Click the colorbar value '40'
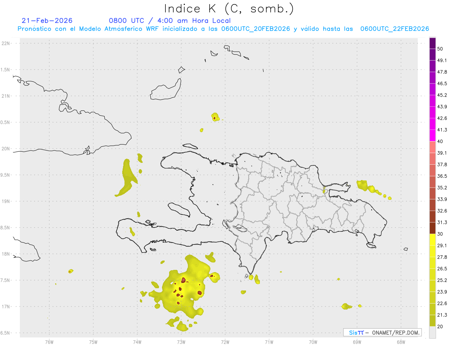The width and height of the screenshot is (450, 347). tap(440, 141)
